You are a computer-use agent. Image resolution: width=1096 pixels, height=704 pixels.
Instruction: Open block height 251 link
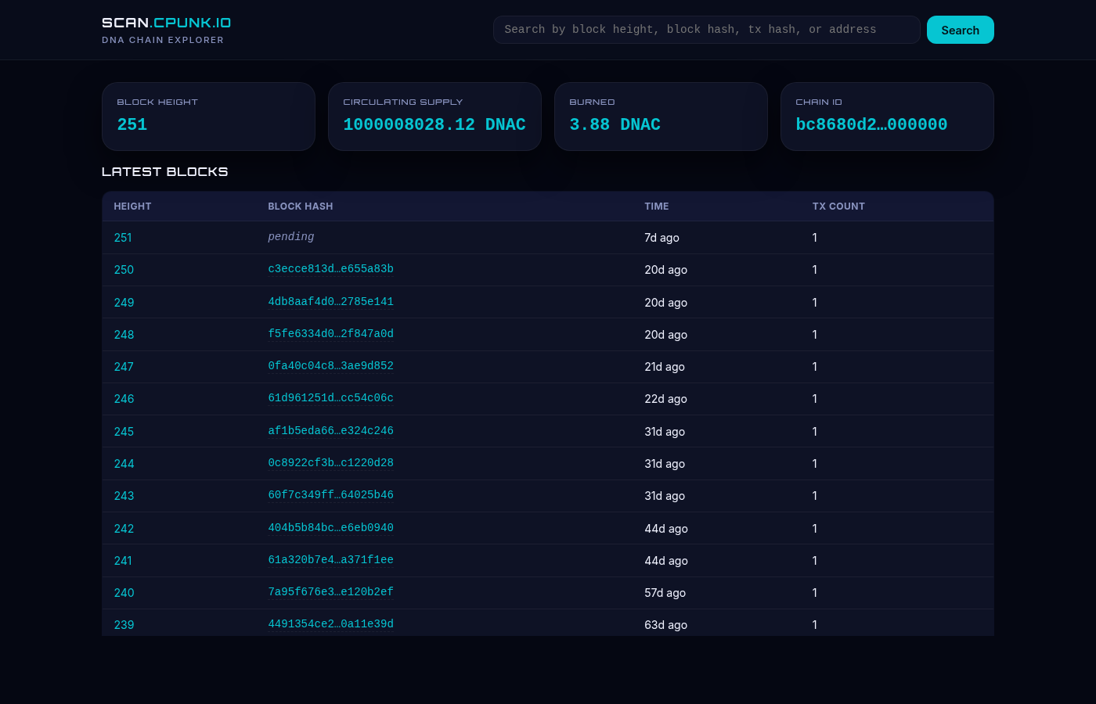click(123, 238)
